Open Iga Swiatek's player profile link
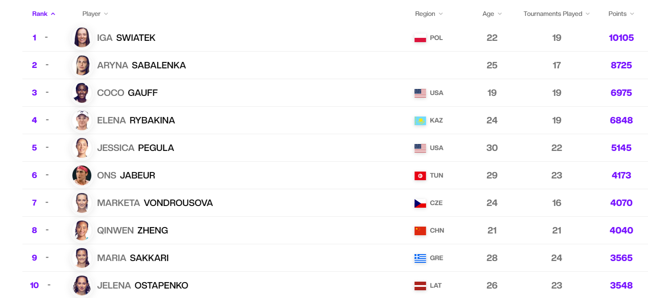The width and height of the screenshot is (648, 298). point(126,38)
